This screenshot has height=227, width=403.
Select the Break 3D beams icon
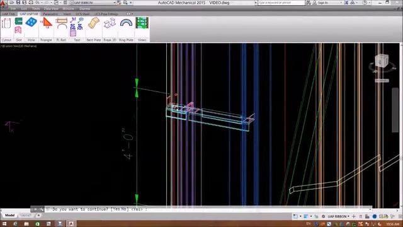click(x=110, y=23)
